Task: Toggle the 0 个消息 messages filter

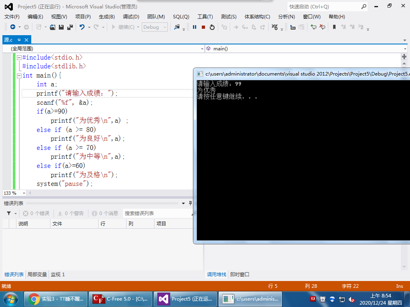Action: click(105, 213)
